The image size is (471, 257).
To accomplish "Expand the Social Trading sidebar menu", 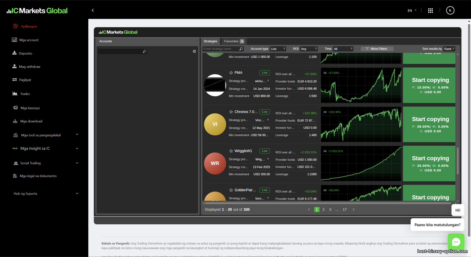I will (77, 163).
